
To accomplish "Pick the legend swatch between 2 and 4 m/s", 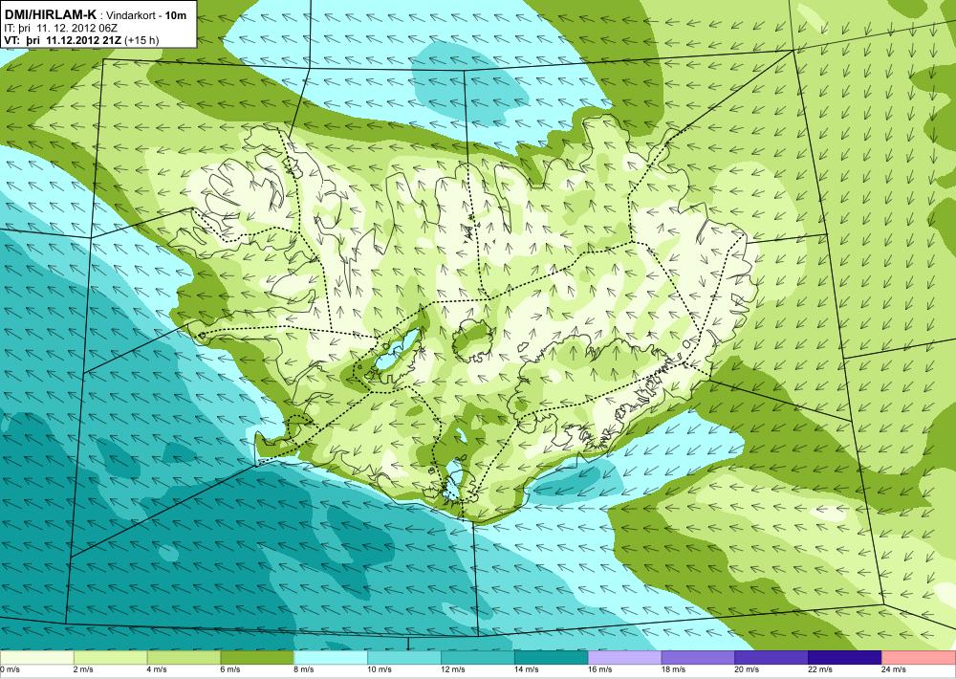I will point(110,657).
